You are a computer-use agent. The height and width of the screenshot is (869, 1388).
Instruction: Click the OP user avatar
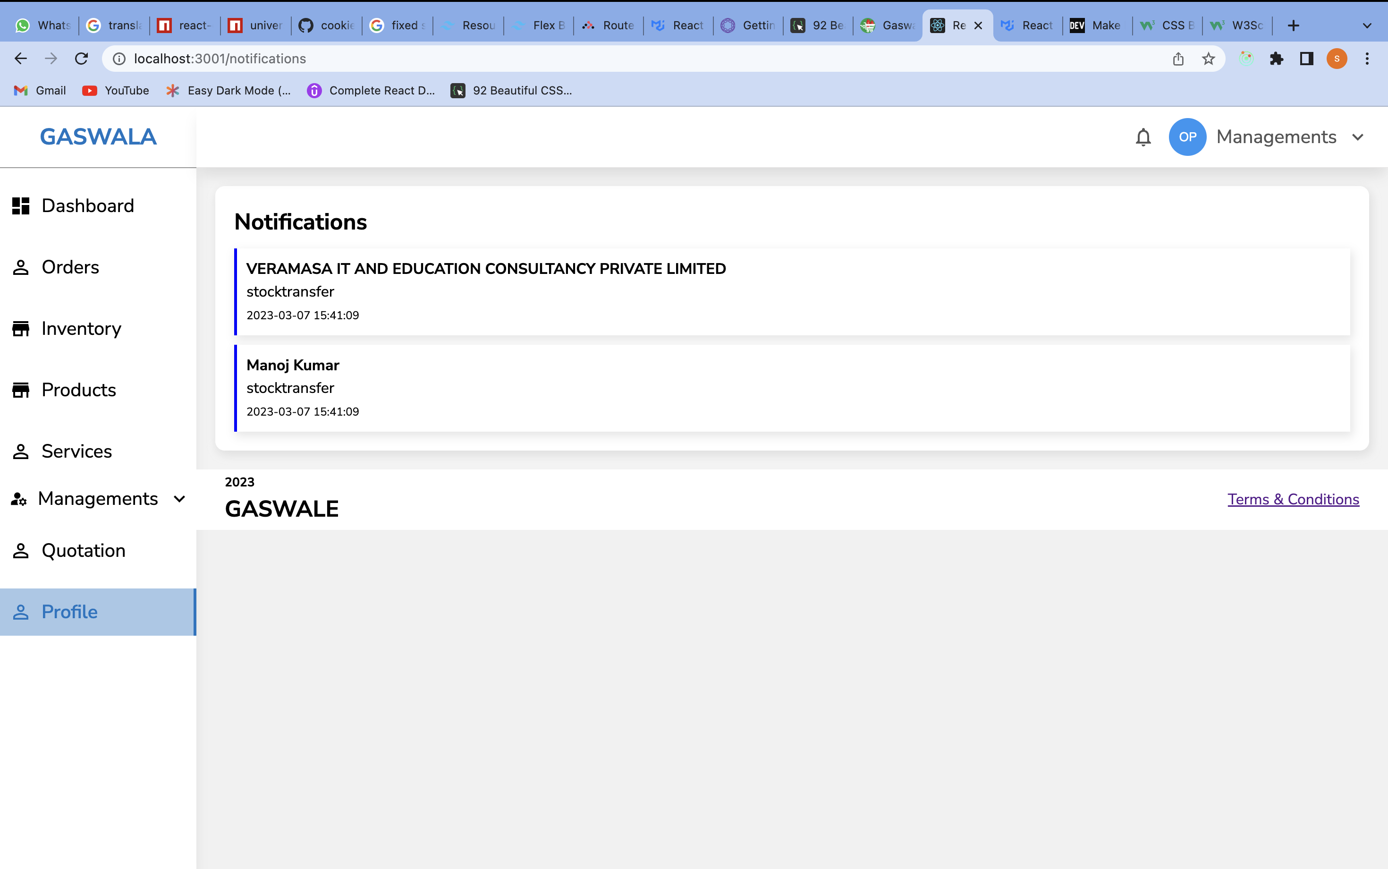tap(1187, 137)
